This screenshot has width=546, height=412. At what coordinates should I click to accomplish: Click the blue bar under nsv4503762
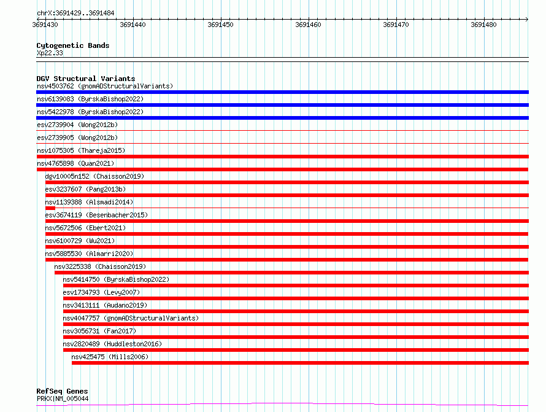pos(282,92)
